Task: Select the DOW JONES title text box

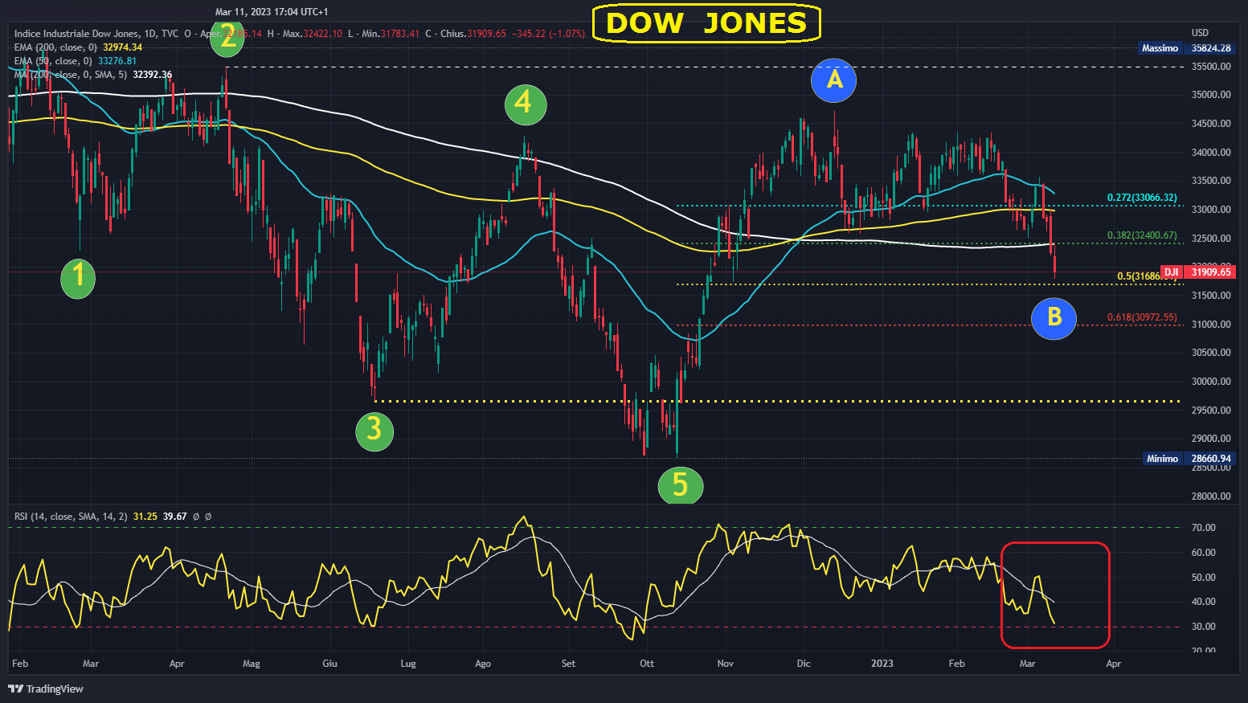Action: point(706,23)
